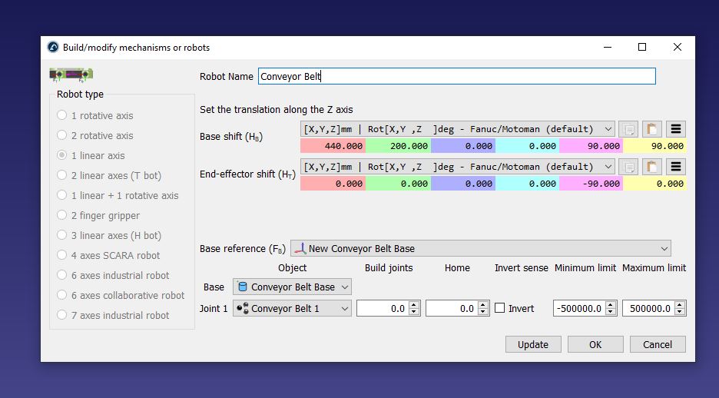Copy the End-effector shift pose values
The height and width of the screenshot is (398, 719).
tap(628, 167)
